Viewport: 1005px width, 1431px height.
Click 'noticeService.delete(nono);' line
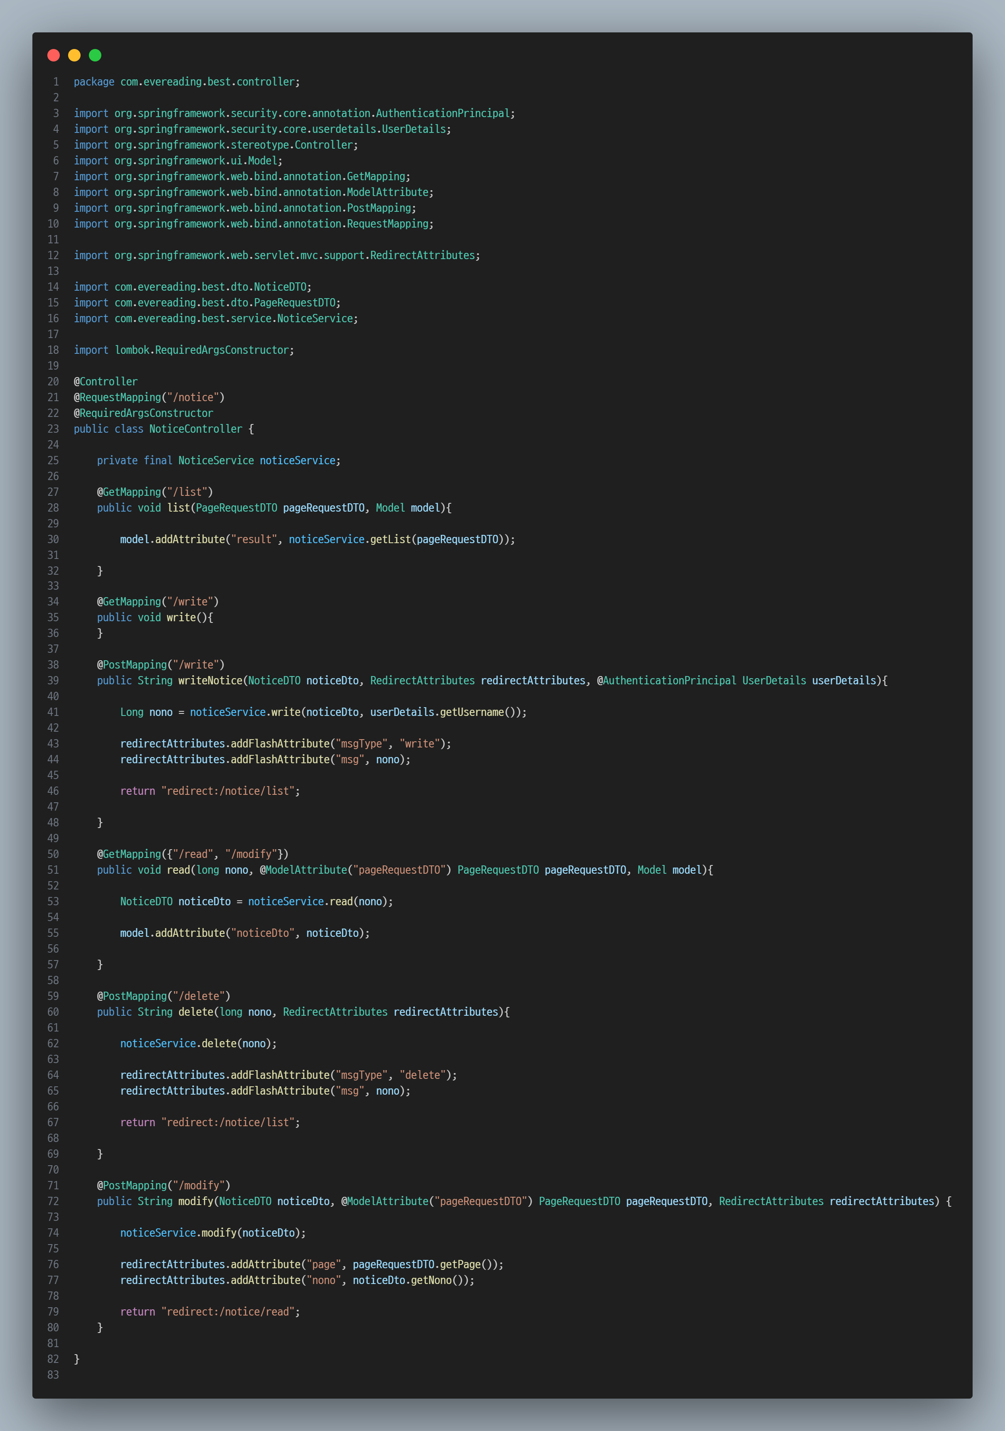point(198,1043)
